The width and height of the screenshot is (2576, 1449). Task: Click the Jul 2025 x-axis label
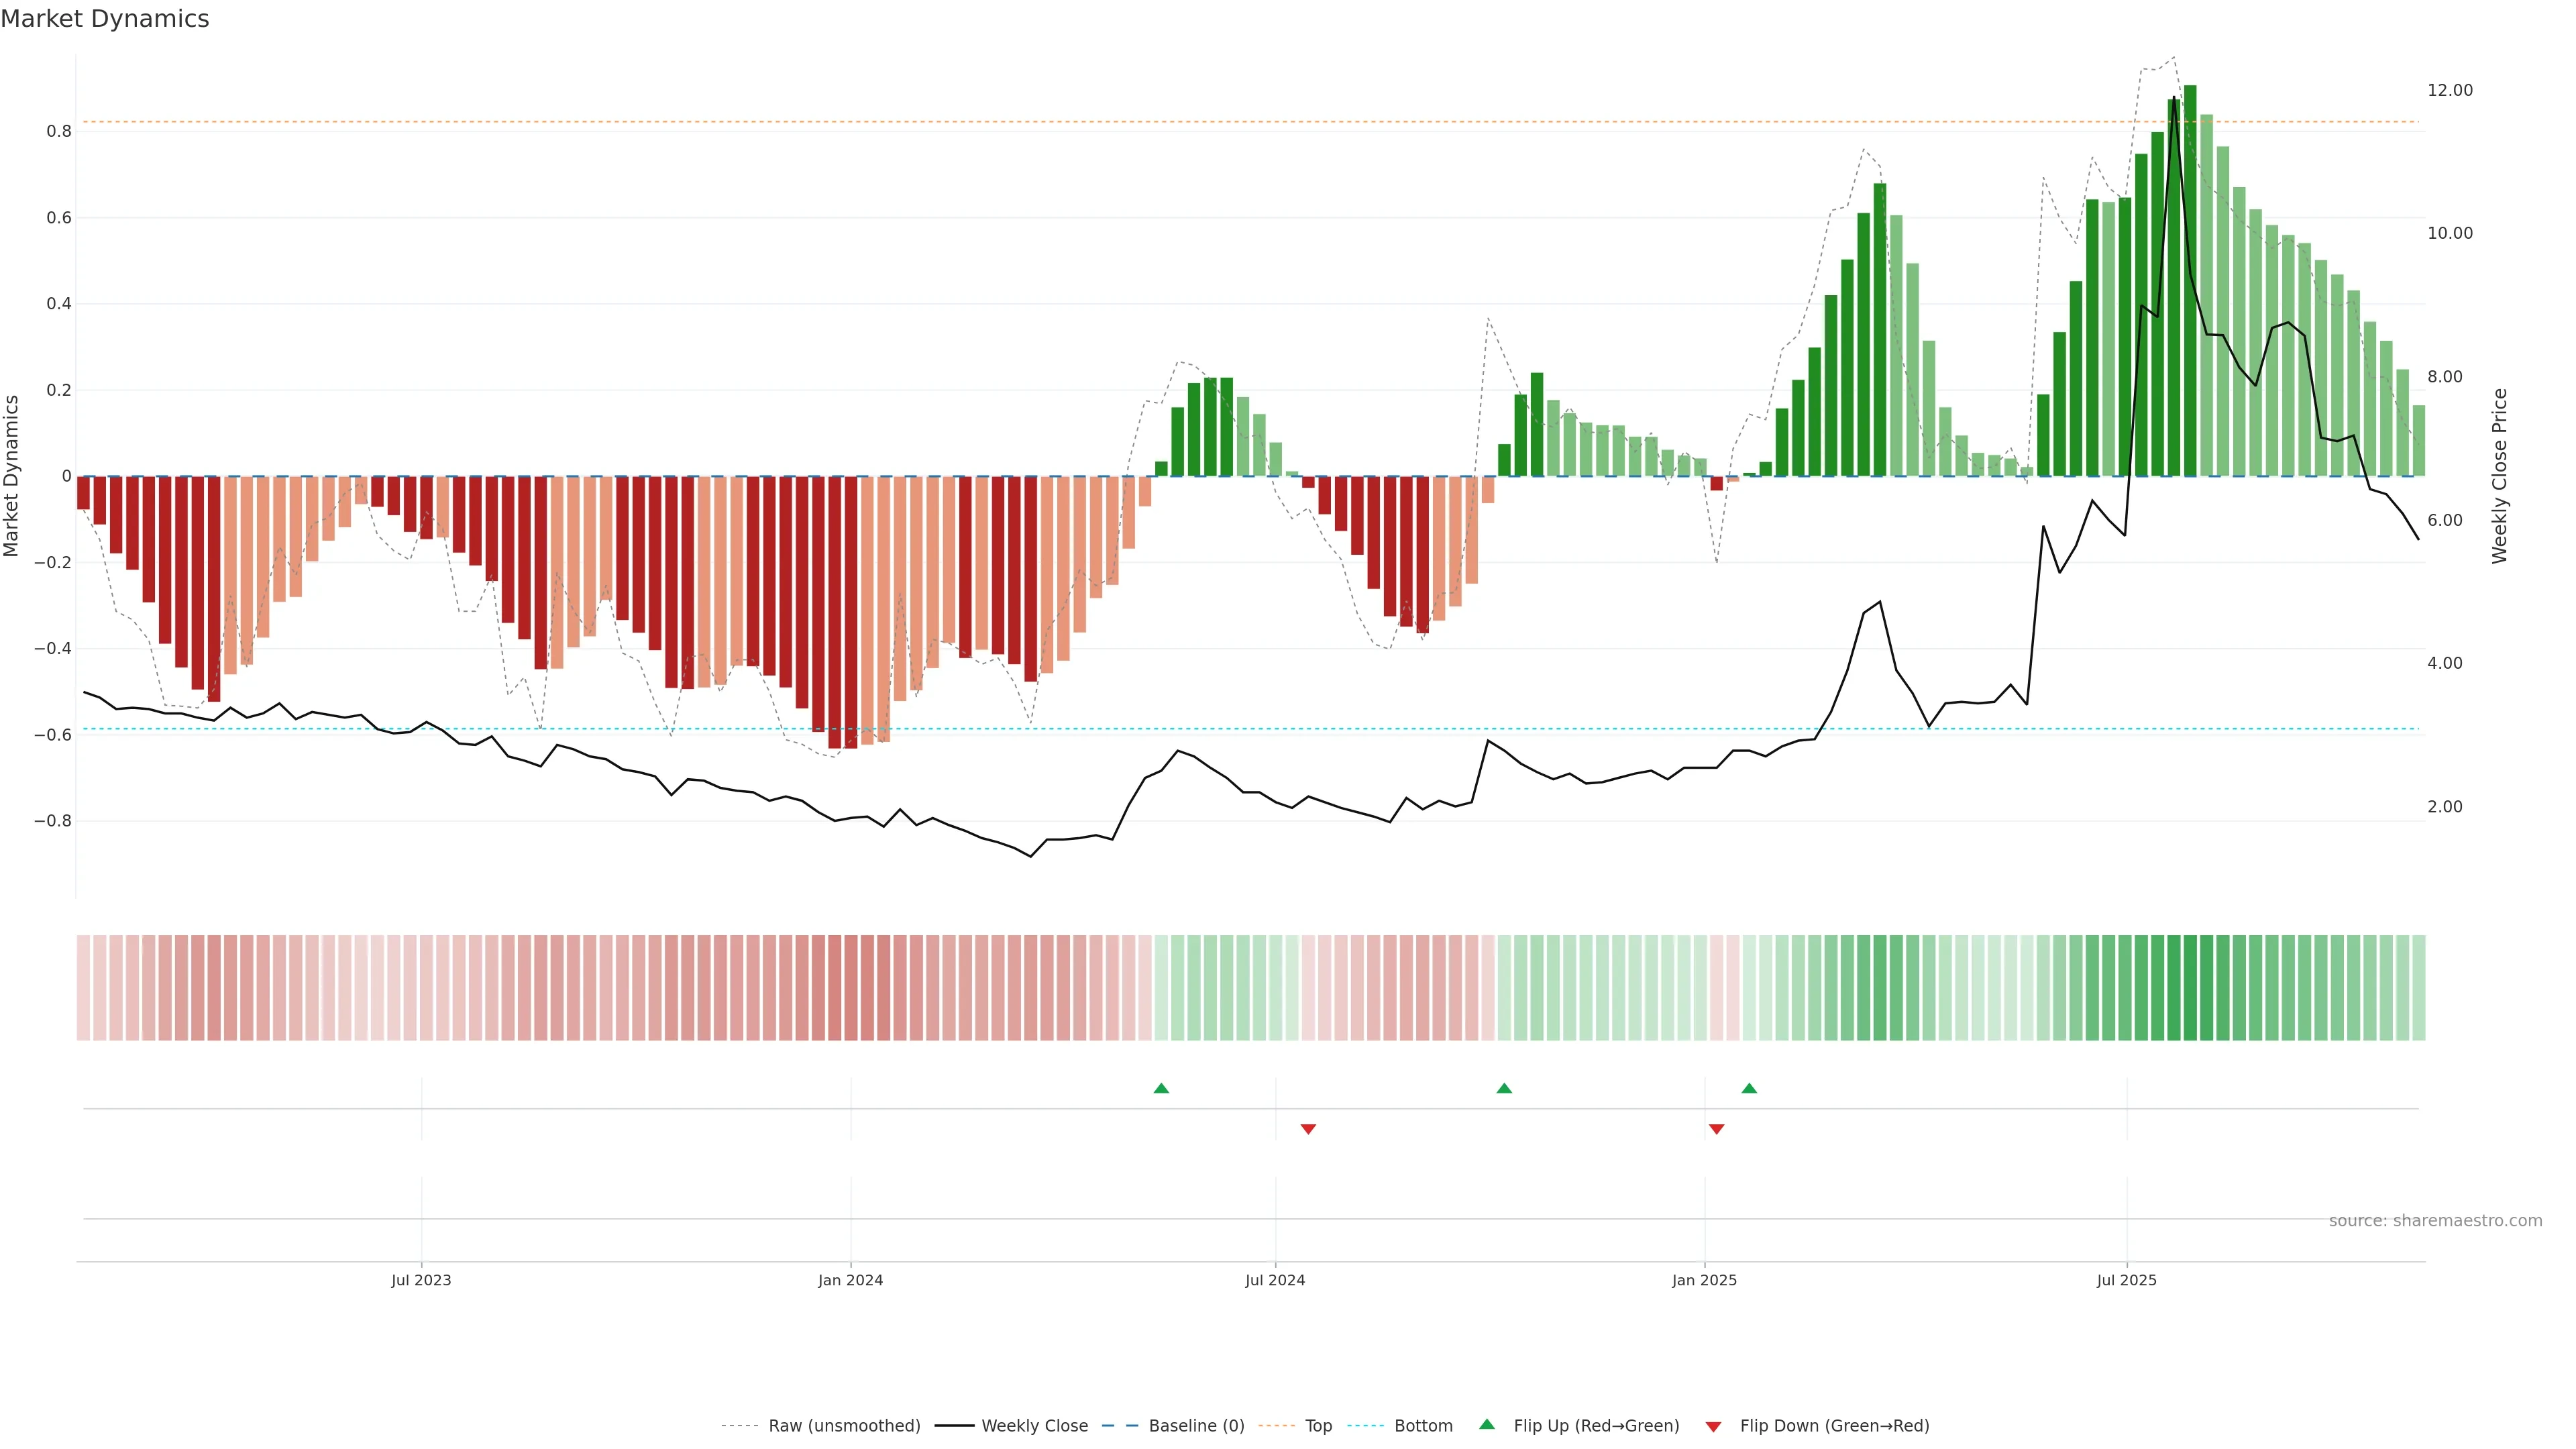(2127, 1280)
